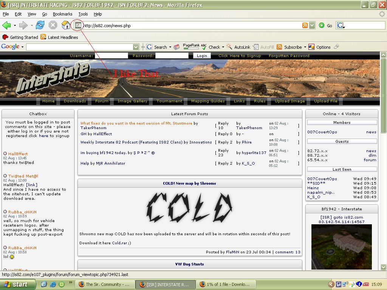
Task: Click into the Password field
Action: tap(172, 56)
